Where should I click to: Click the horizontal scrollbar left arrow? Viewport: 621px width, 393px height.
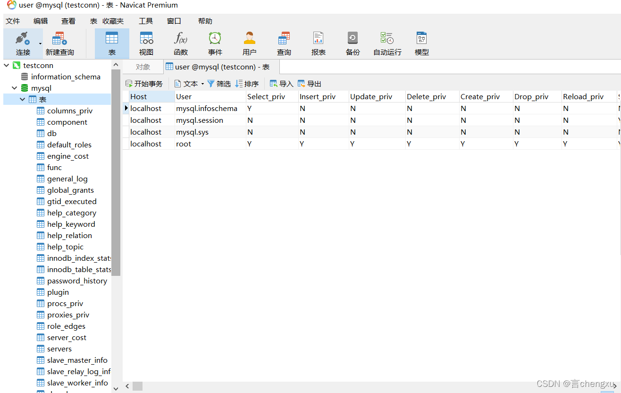pos(127,386)
